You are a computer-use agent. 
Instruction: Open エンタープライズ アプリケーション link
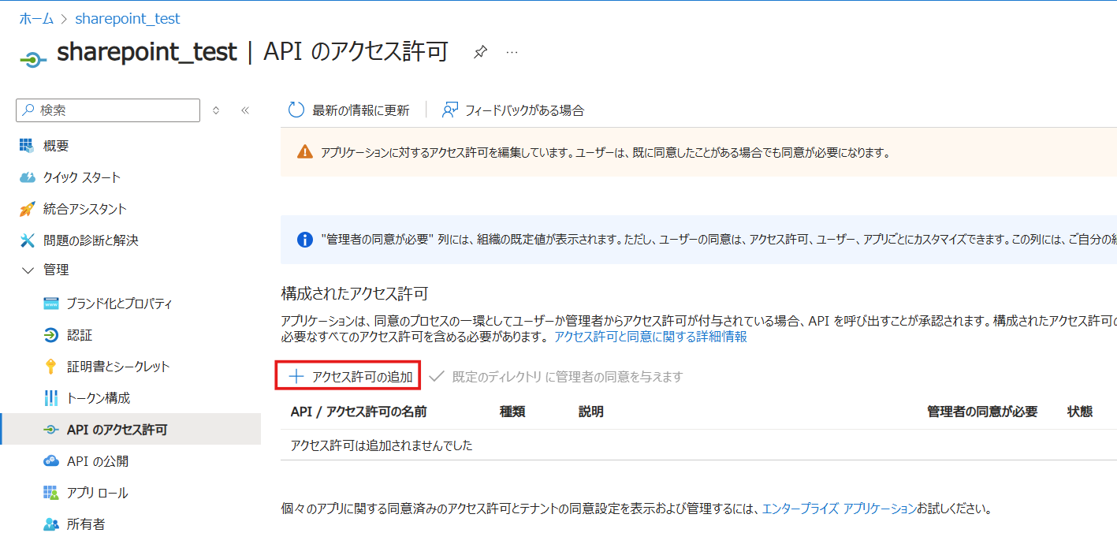(x=840, y=509)
